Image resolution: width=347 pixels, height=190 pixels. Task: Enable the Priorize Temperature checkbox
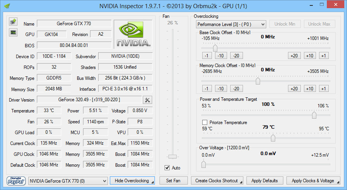205,122
